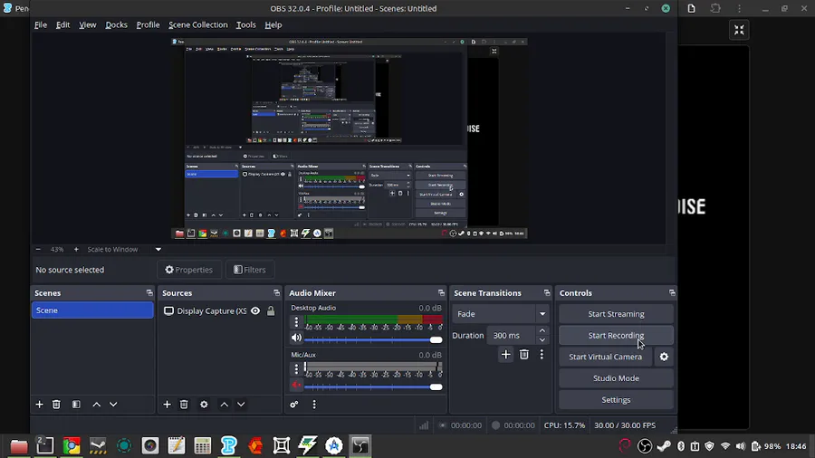This screenshot has height=458, width=815.
Task: Remove transition with the trash icon
Action: coord(524,354)
